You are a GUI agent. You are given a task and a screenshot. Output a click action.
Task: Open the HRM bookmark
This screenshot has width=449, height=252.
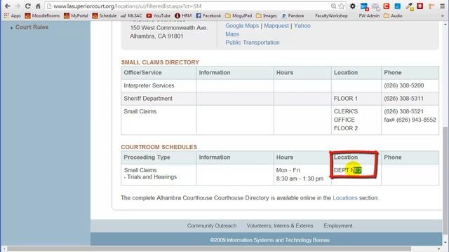click(183, 15)
